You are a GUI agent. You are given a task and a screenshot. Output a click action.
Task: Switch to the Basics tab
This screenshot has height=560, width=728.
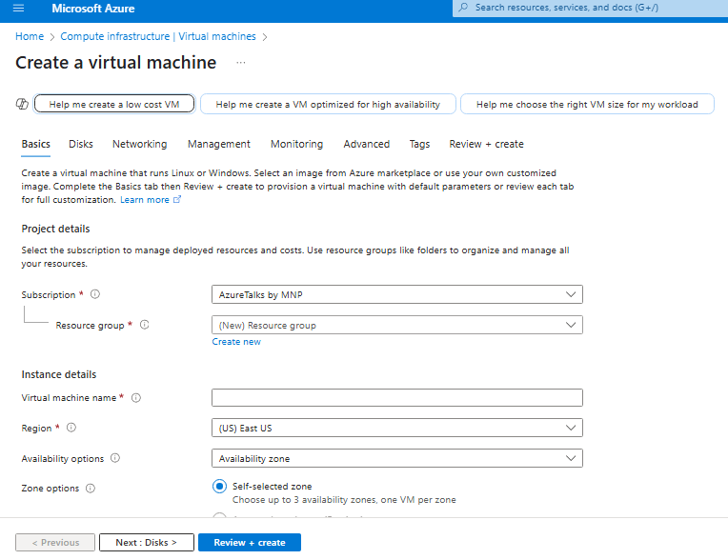36,145
